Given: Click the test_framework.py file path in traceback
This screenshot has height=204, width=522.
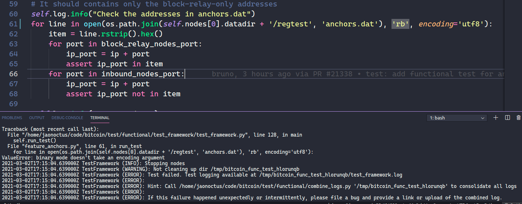Looking at the screenshot, I should [135, 135].
